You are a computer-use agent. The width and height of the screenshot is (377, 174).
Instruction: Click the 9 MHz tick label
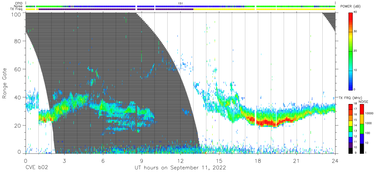click(355, 153)
